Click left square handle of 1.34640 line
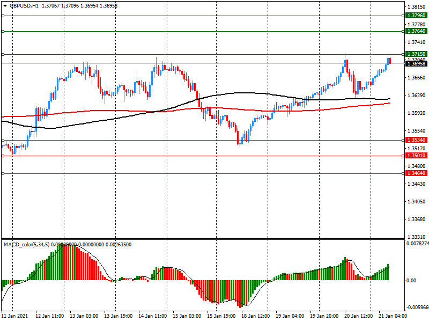429x322 pixels. coord(3,173)
